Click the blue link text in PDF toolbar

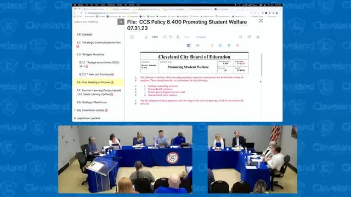[201, 37]
